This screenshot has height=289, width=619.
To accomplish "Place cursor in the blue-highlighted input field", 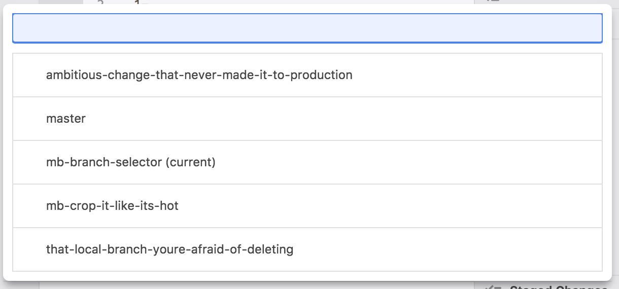I will 307,28.
